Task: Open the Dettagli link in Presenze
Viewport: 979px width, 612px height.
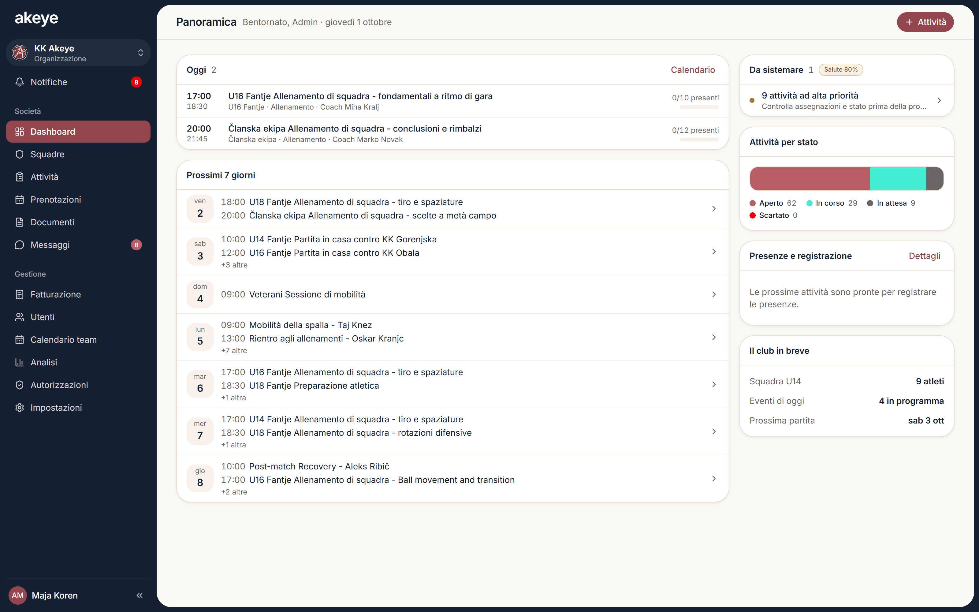Action: (x=924, y=256)
